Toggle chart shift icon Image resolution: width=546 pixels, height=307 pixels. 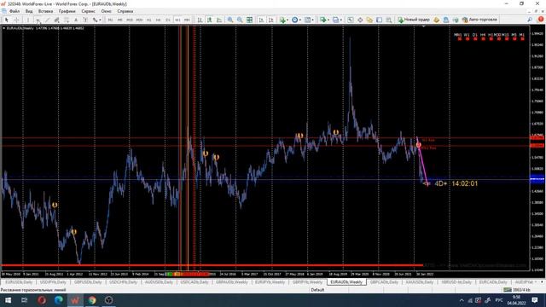point(271,20)
